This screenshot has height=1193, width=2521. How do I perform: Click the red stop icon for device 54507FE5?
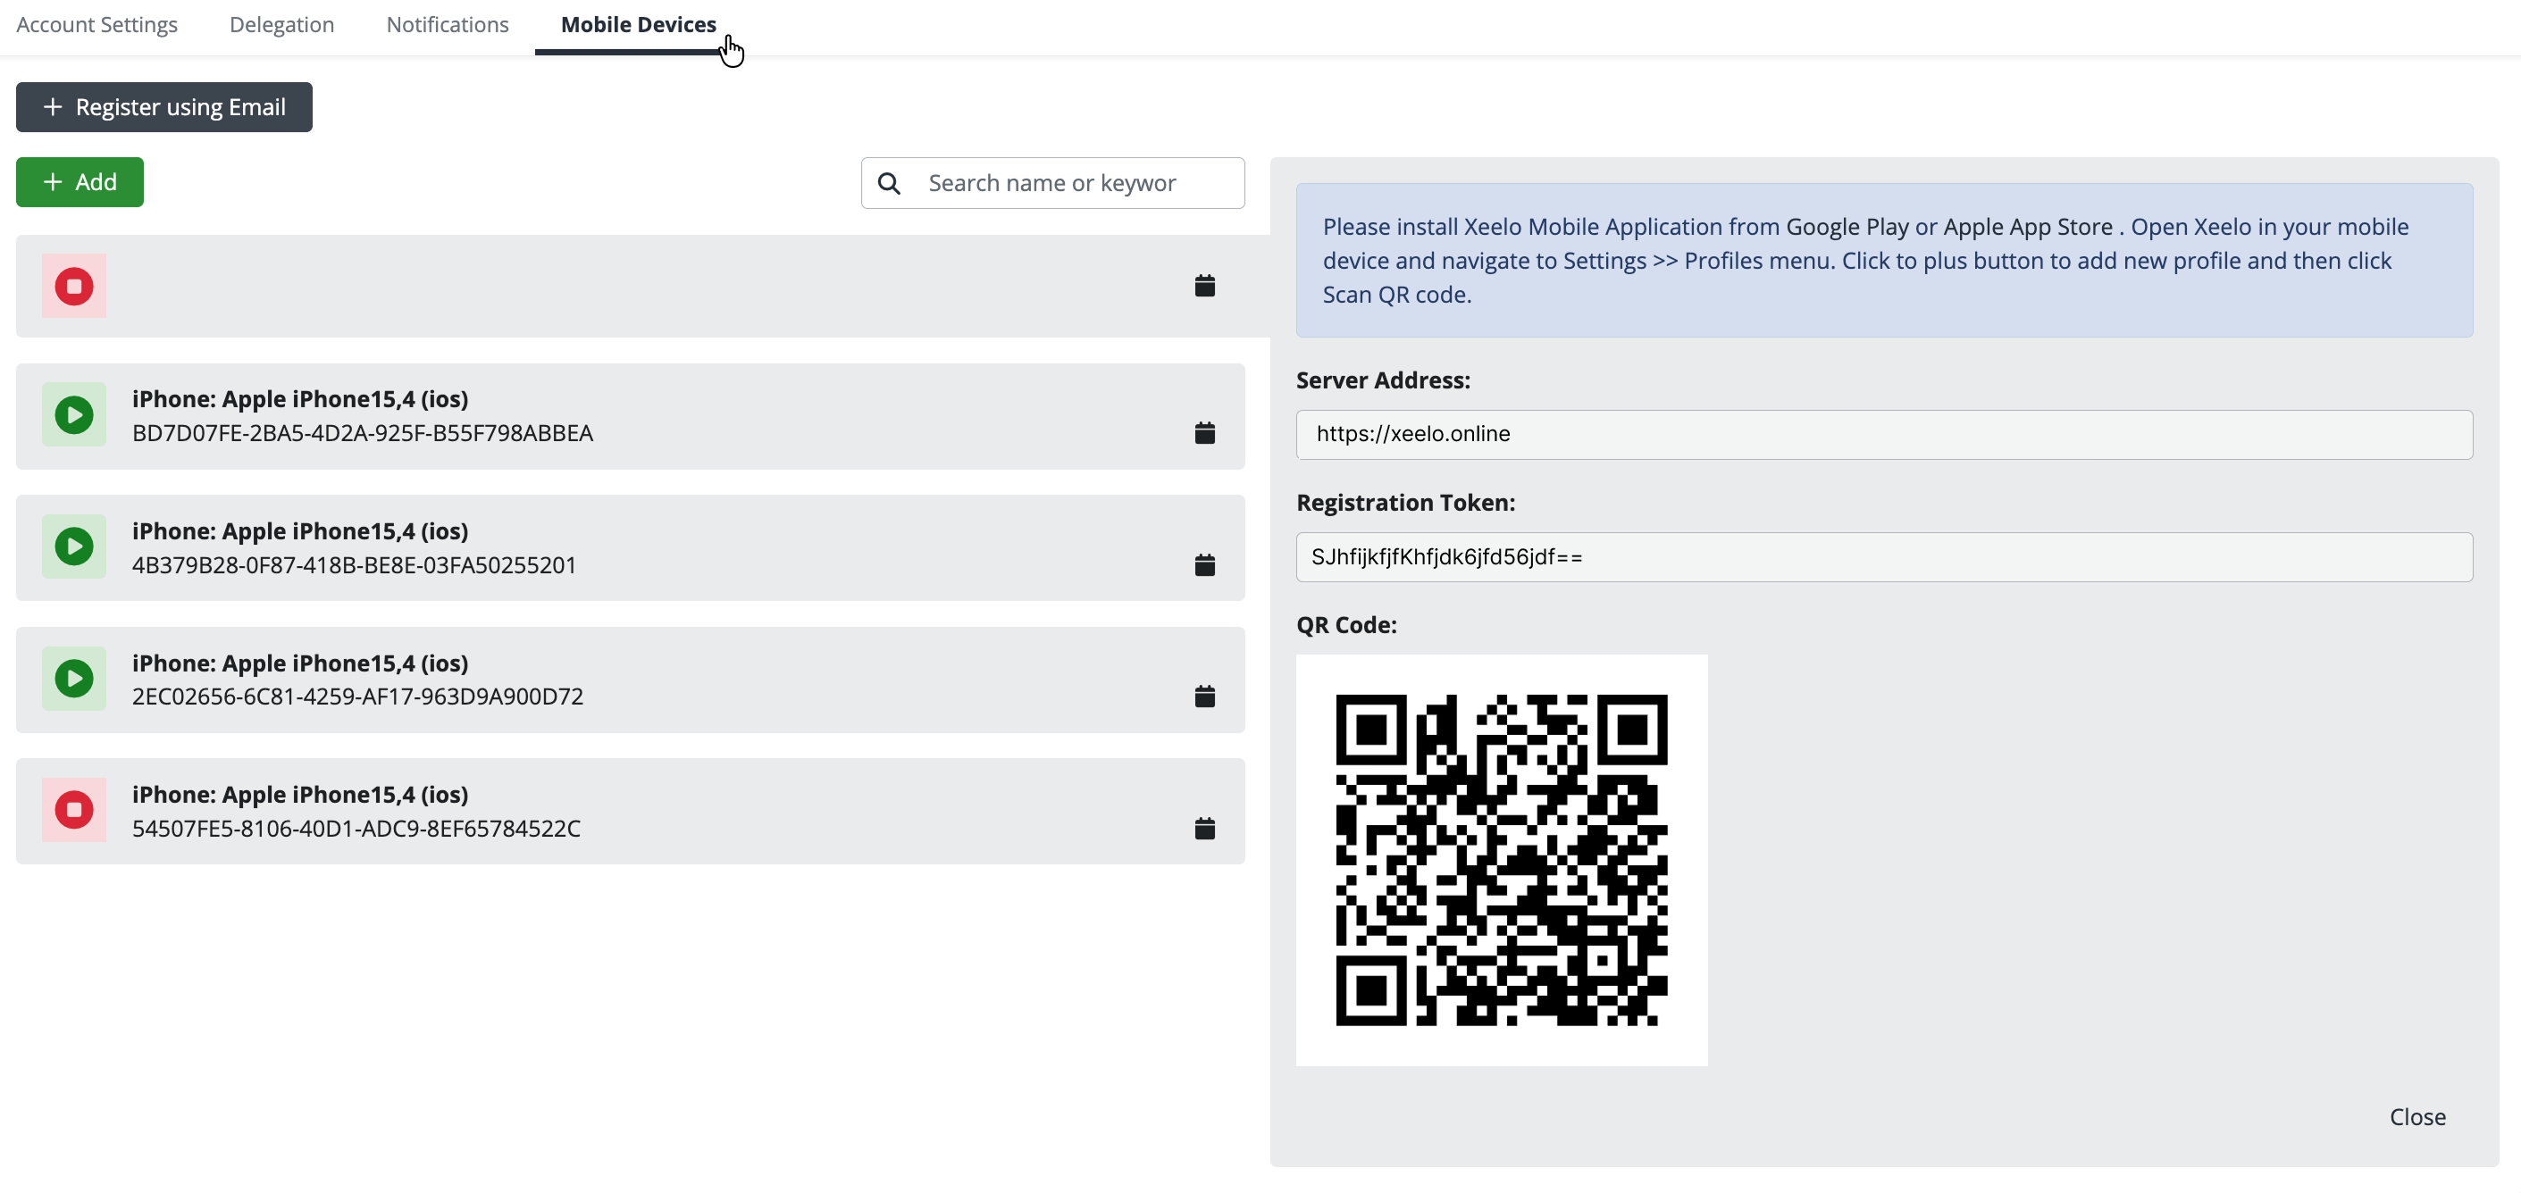[x=73, y=810]
